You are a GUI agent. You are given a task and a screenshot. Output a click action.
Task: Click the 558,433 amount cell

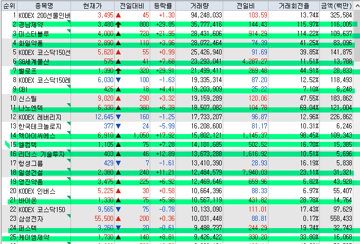[x=341, y=218]
